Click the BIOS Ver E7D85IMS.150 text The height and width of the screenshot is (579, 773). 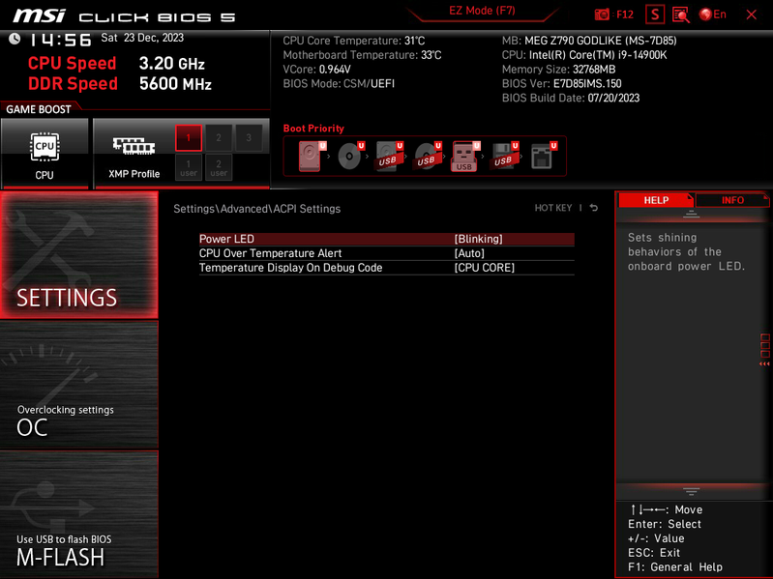point(561,84)
